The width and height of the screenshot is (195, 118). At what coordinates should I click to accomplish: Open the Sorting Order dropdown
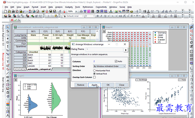click(110, 66)
